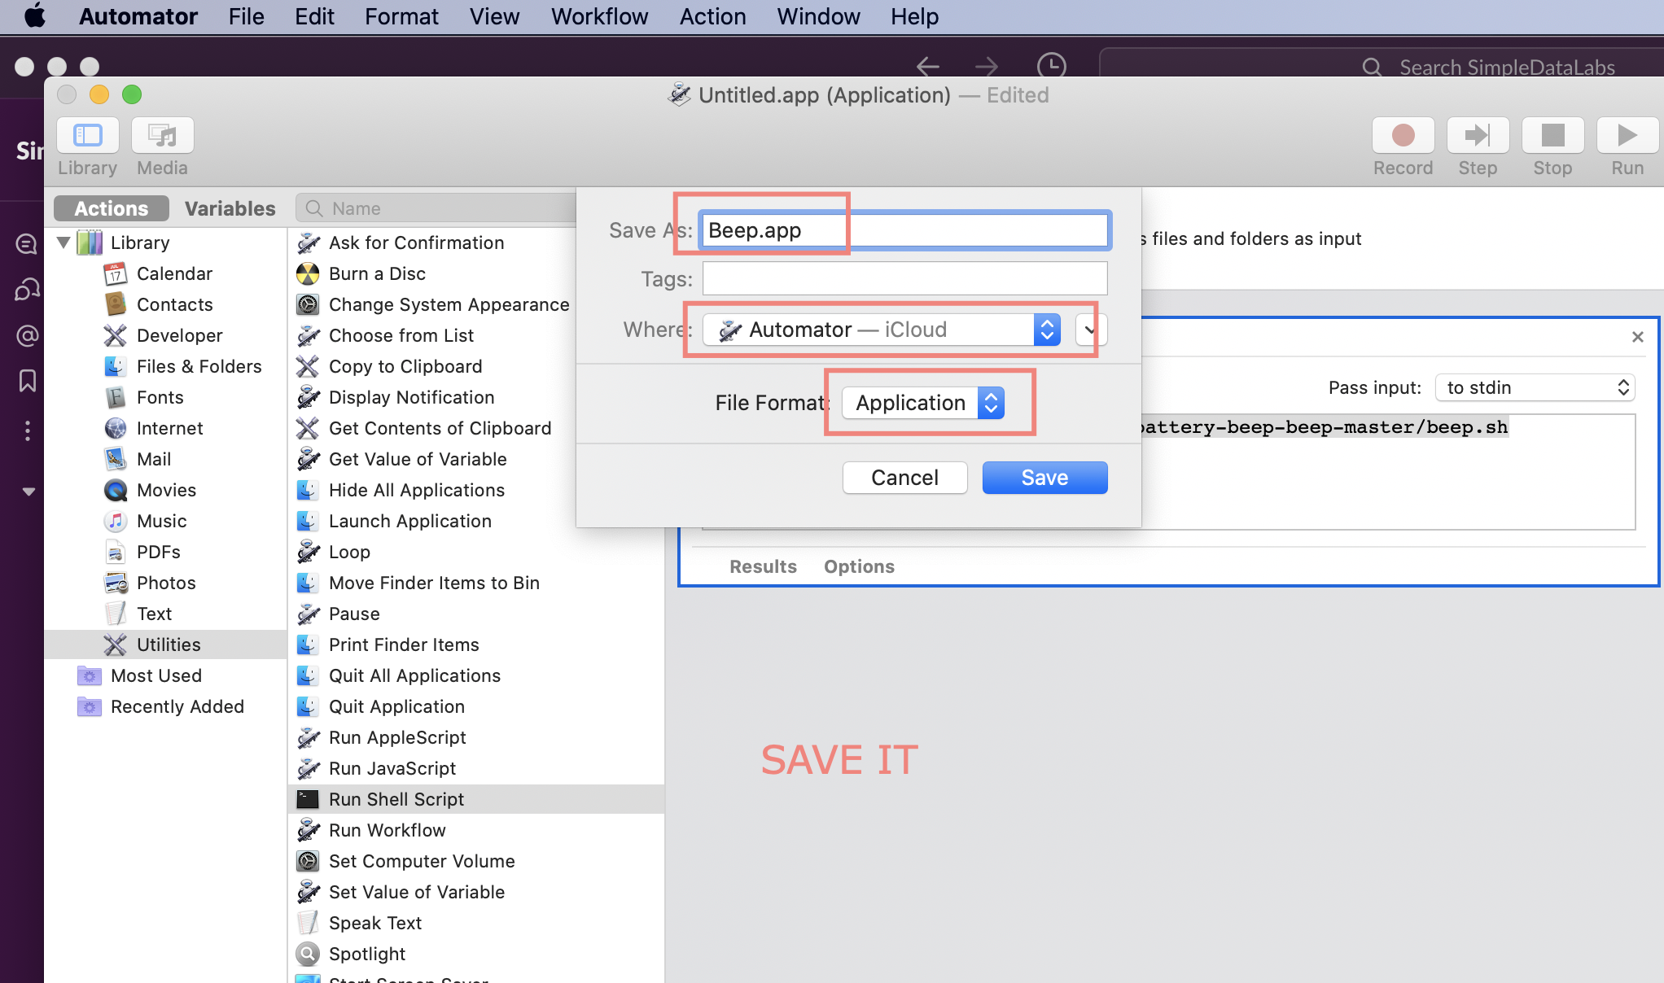Select the Actions tab
1664x983 pixels.
point(112,208)
